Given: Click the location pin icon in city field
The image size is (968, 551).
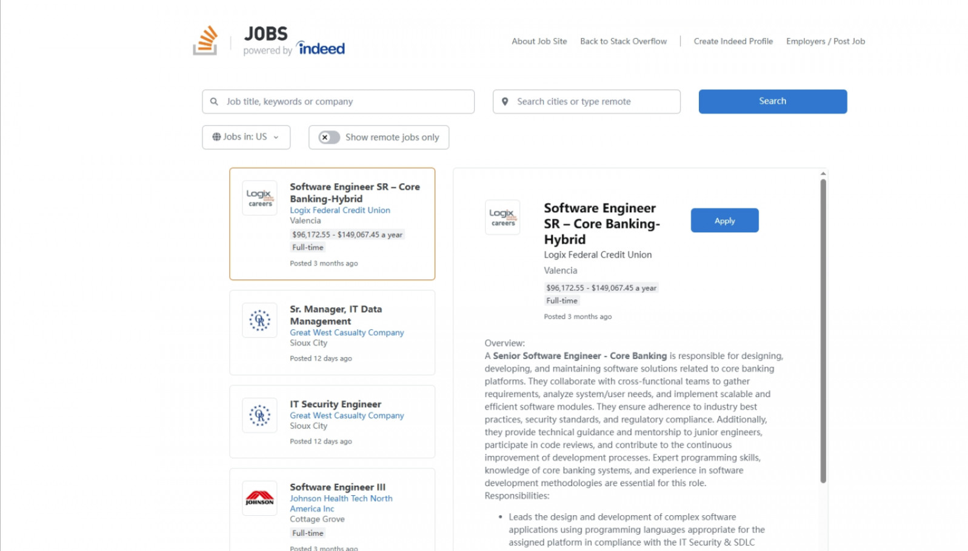Looking at the screenshot, I should coord(505,102).
